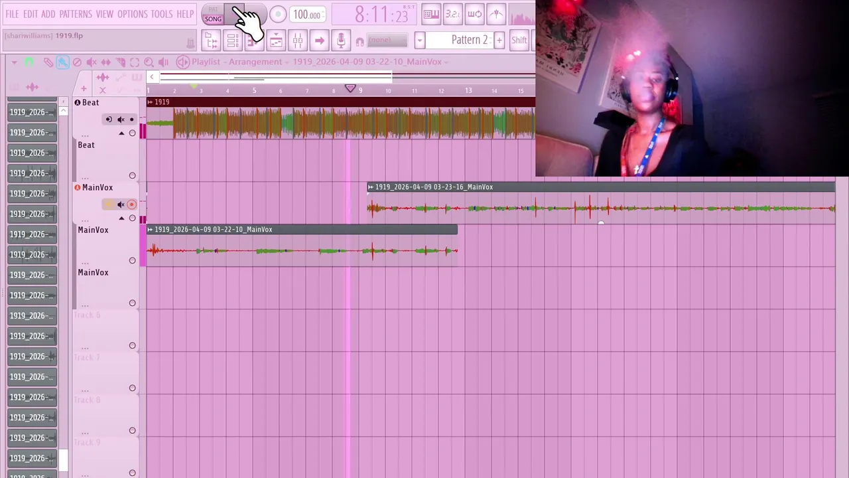Image resolution: width=849 pixels, height=478 pixels.
Task: Click the playlist horizontal scrollbar
Action: click(x=275, y=77)
